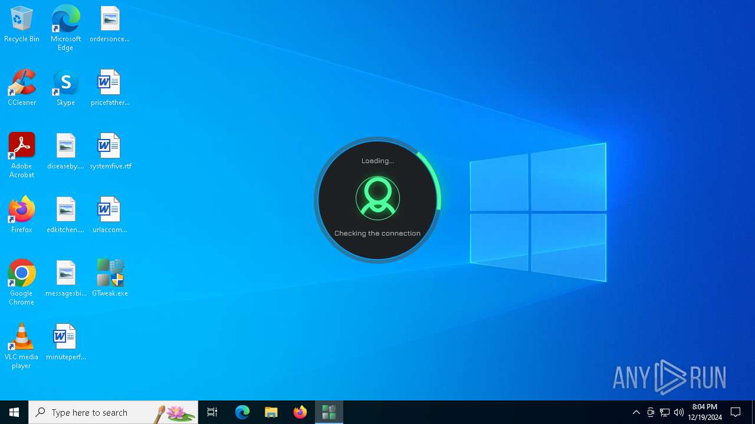The height and width of the screenshot is (424, 755).
Task: Select the urlaccom Word document
Action: 110,216
